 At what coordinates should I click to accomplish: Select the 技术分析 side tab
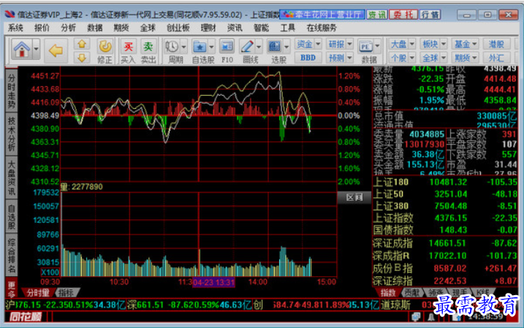(12, 134)
